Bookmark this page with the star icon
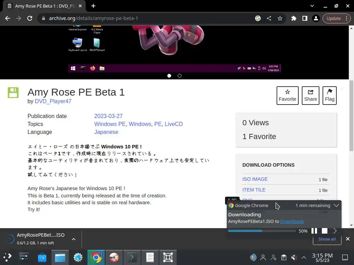Viewport: 354px width, 265px height. coord(280,18)
